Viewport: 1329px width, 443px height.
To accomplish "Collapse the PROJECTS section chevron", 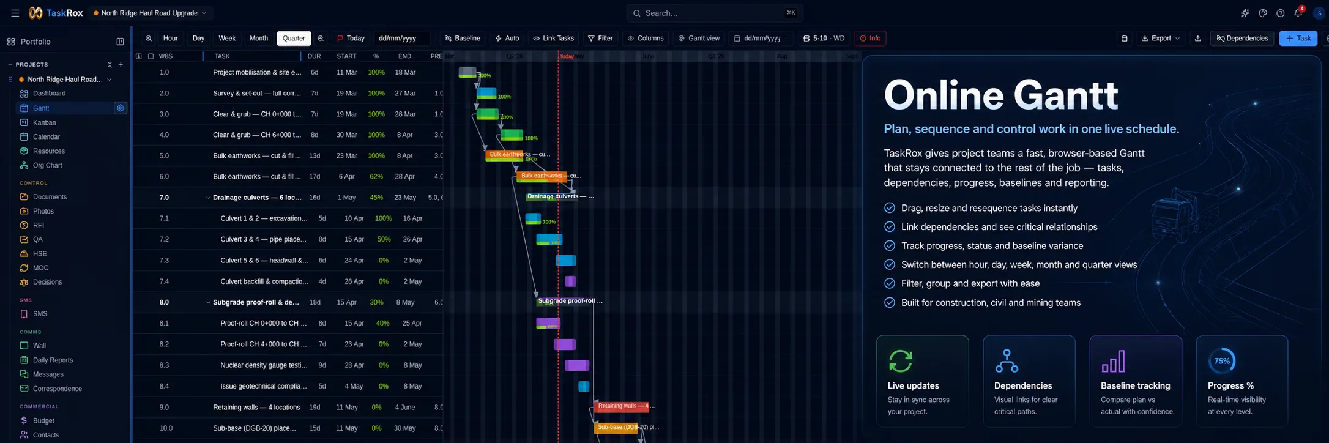I will click(x=10, y=65).
